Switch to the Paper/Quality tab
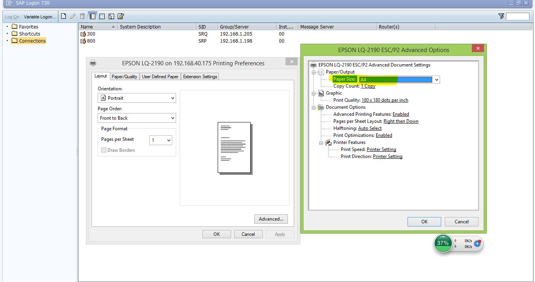Image resolution: width=535 pixels, height=282 pixels. 124,77
